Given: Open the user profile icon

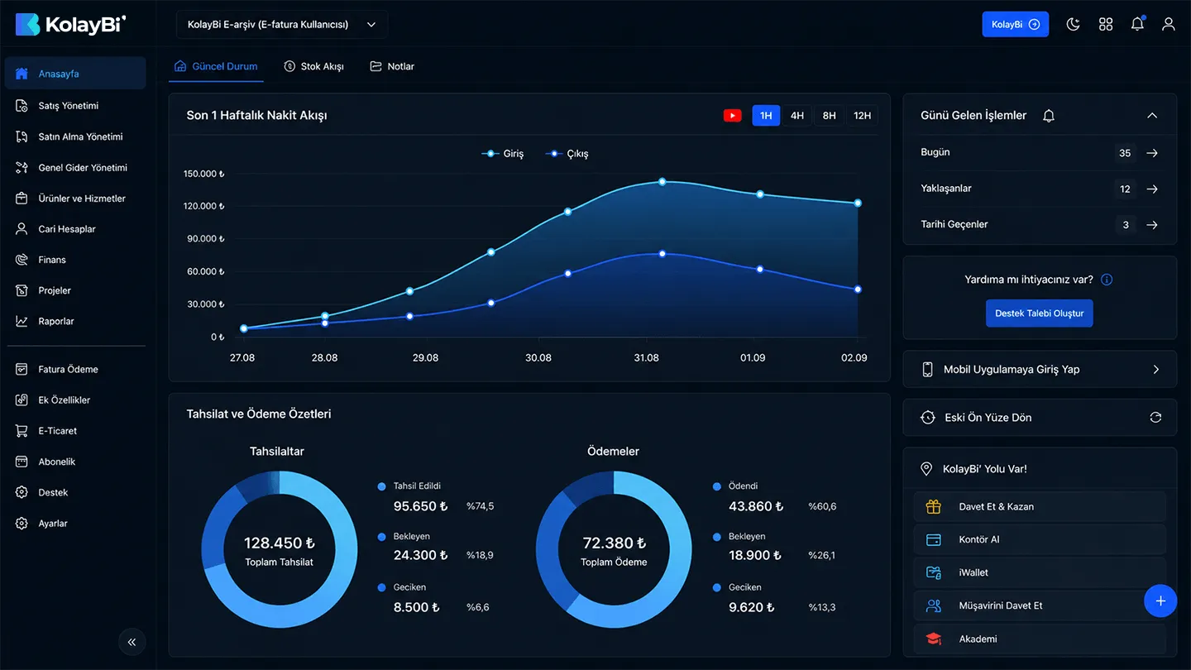Looking at the screenshot, I should tap(1169, 24).
